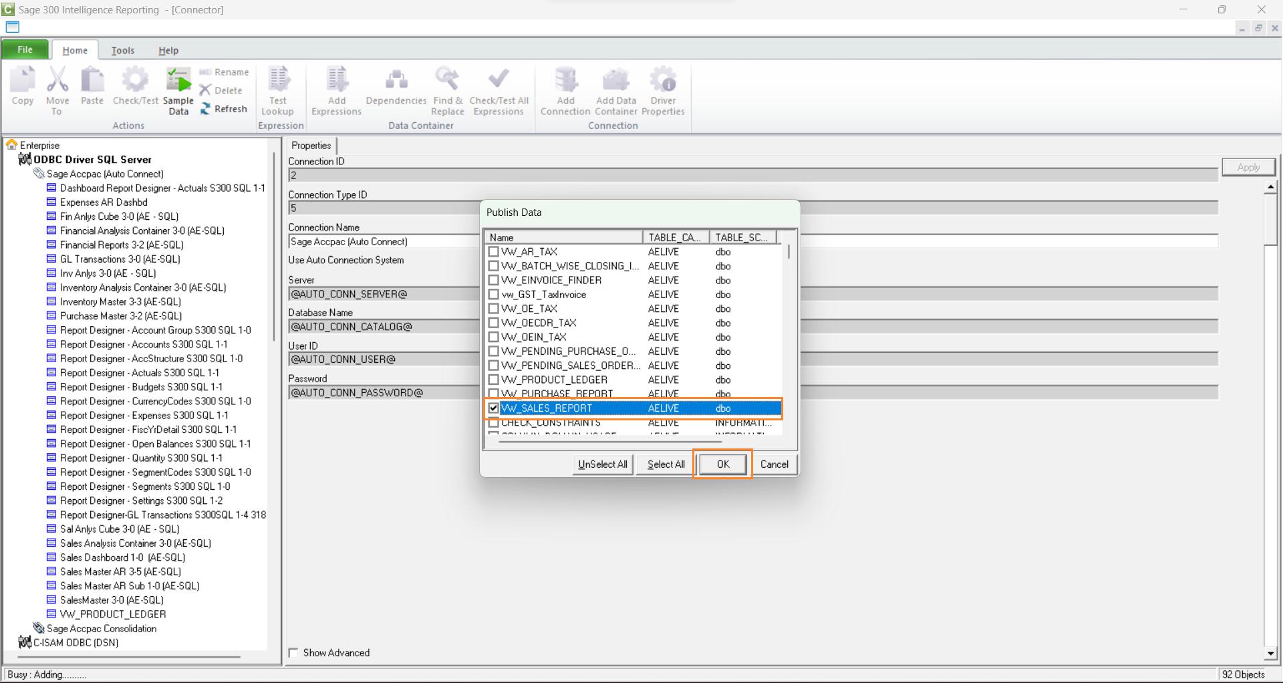Click the Select All button
1283x683 pixels.
coord(666,464)
